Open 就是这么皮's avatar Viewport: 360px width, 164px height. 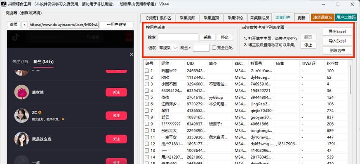[21, 139]
